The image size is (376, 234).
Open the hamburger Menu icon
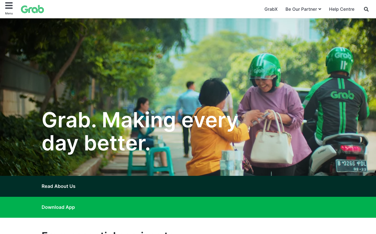coord(9,6)
